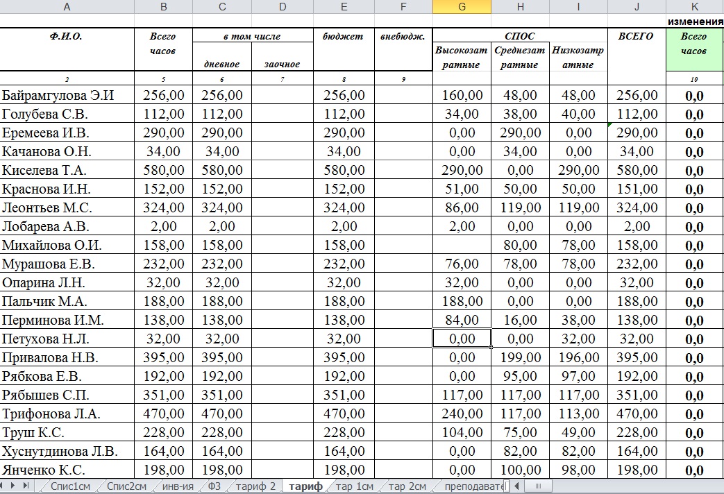Switch to the тариф 2 sheet tab
Viewport: 724px width, 494px height.
click(255, 486)
